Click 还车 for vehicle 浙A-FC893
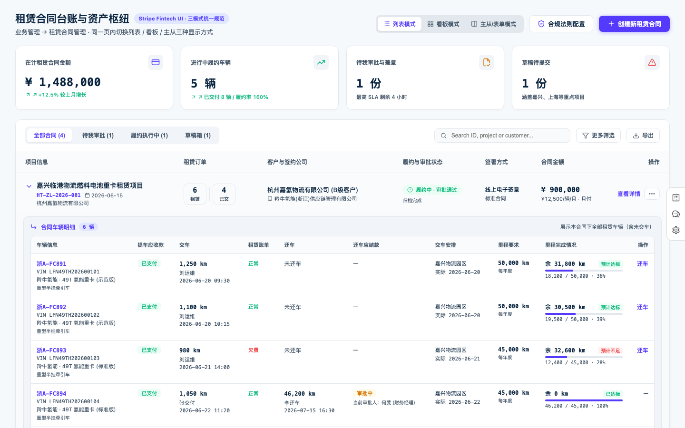The image size is (685, 428). [x=643, y=350]
